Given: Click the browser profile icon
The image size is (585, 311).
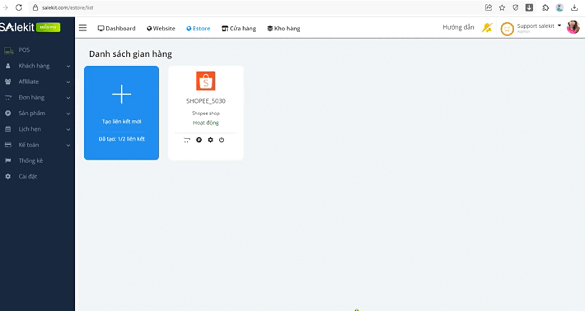Looking at the screenshot, I should (559, 8).
